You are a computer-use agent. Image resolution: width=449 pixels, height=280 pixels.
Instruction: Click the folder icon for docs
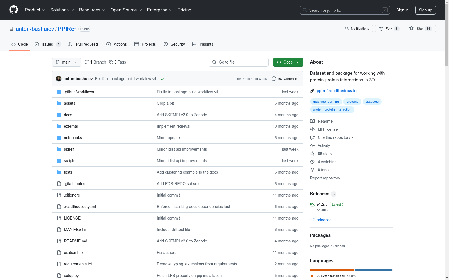point(59,115)
